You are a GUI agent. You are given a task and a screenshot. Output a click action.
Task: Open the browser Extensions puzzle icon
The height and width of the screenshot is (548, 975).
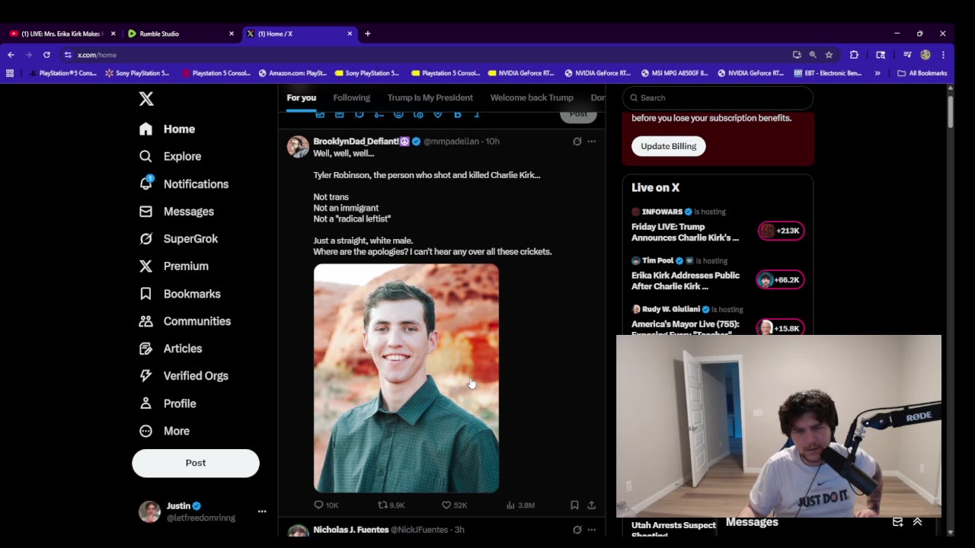coord(854,55)
